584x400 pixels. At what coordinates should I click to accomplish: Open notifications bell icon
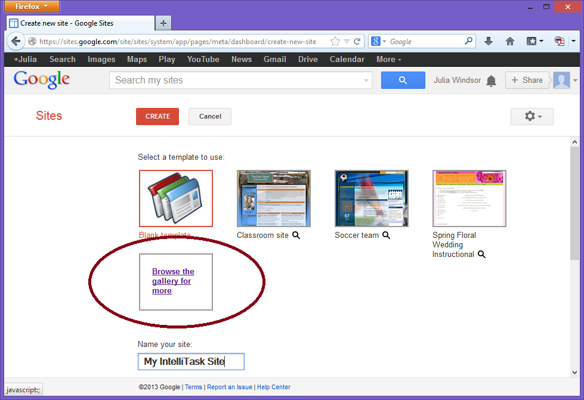coord(492,80)
